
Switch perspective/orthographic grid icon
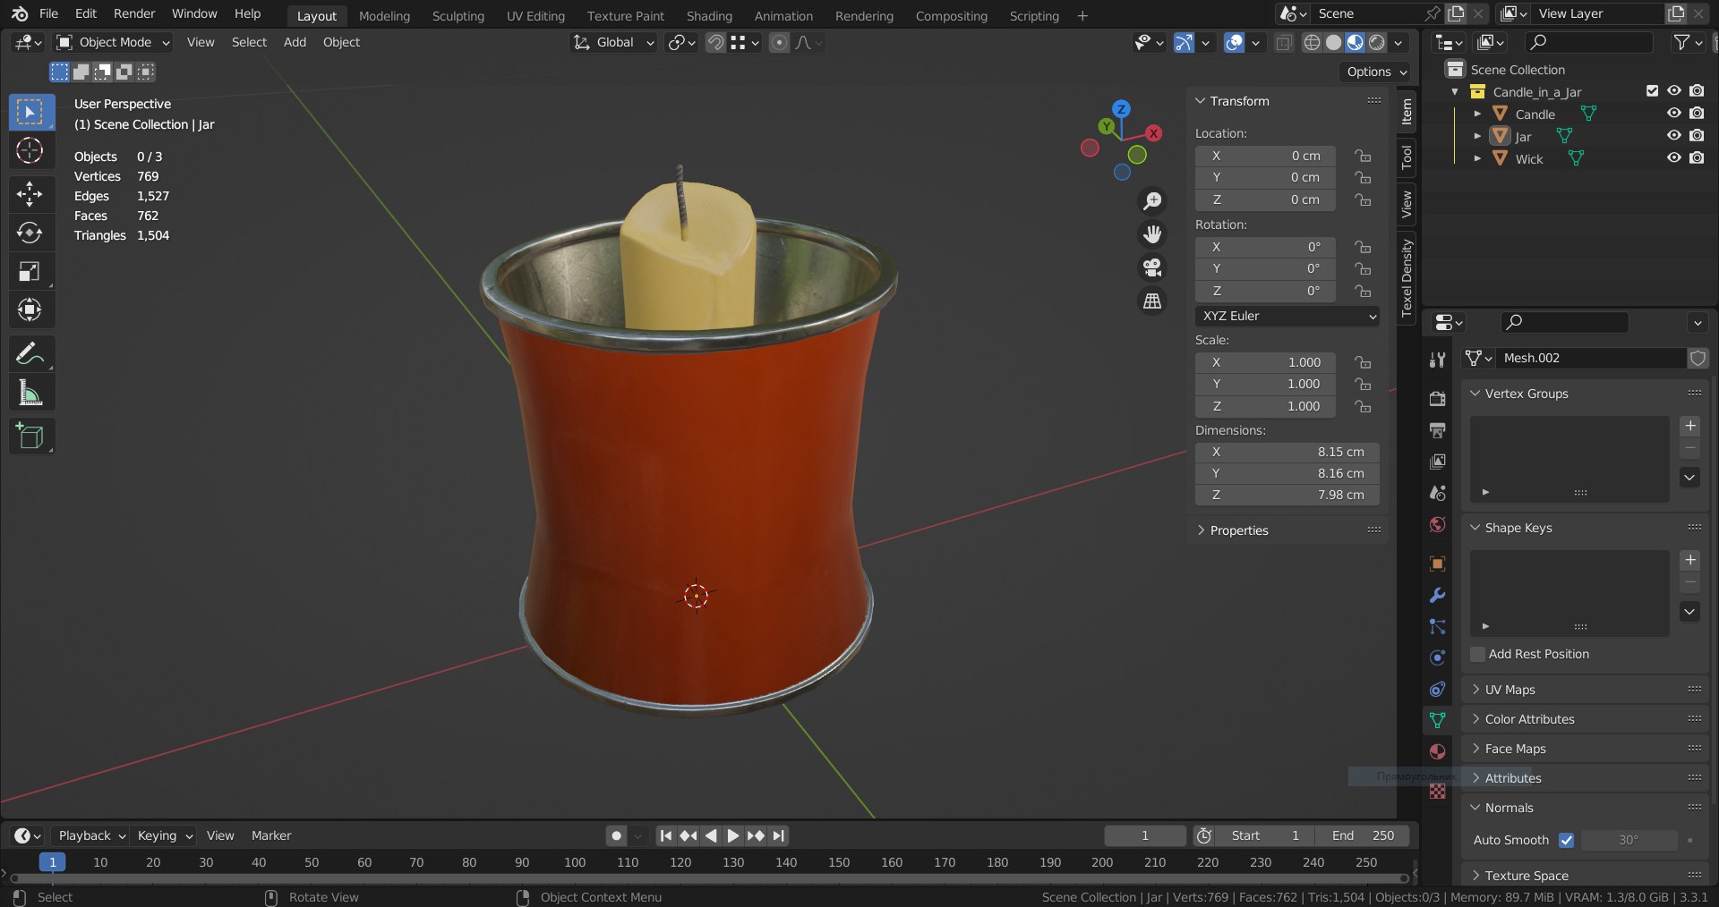click(1152, 301)
